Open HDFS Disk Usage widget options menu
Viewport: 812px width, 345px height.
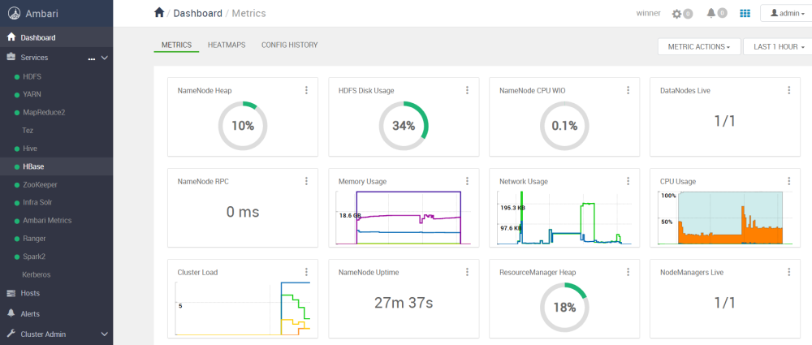click(x=467, y=90)
